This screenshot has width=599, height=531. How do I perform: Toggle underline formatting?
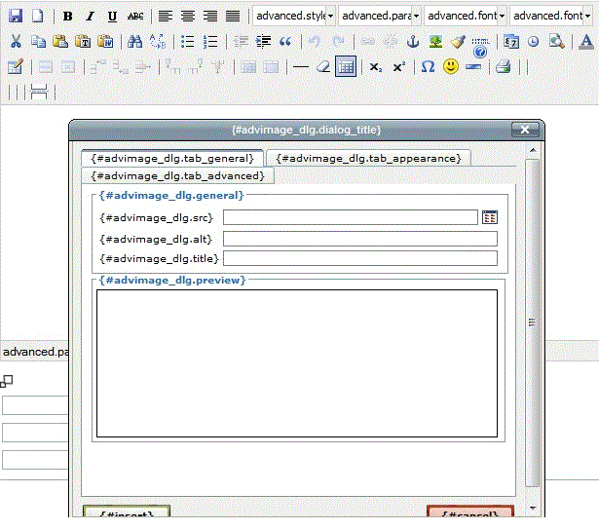click(x=112, y=17)
